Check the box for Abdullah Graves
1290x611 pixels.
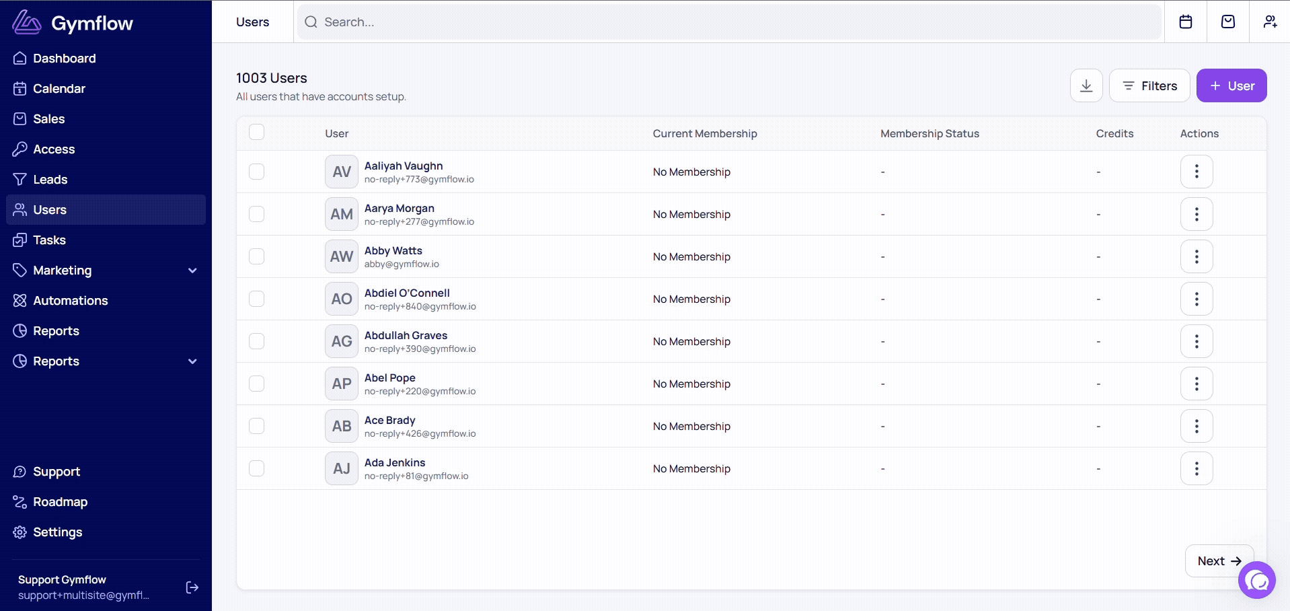[x=256, y=341]
